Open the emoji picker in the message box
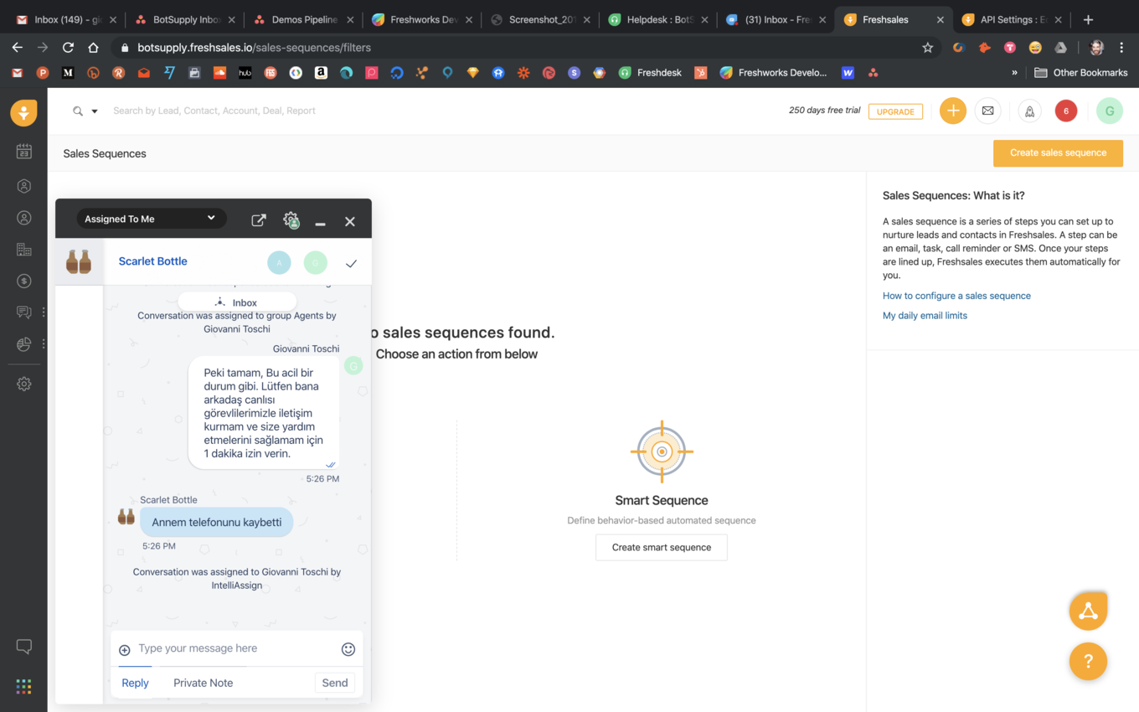 (348, 648)
